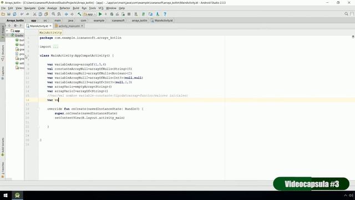
Task: Open the Edit menu
Action: 11,8
